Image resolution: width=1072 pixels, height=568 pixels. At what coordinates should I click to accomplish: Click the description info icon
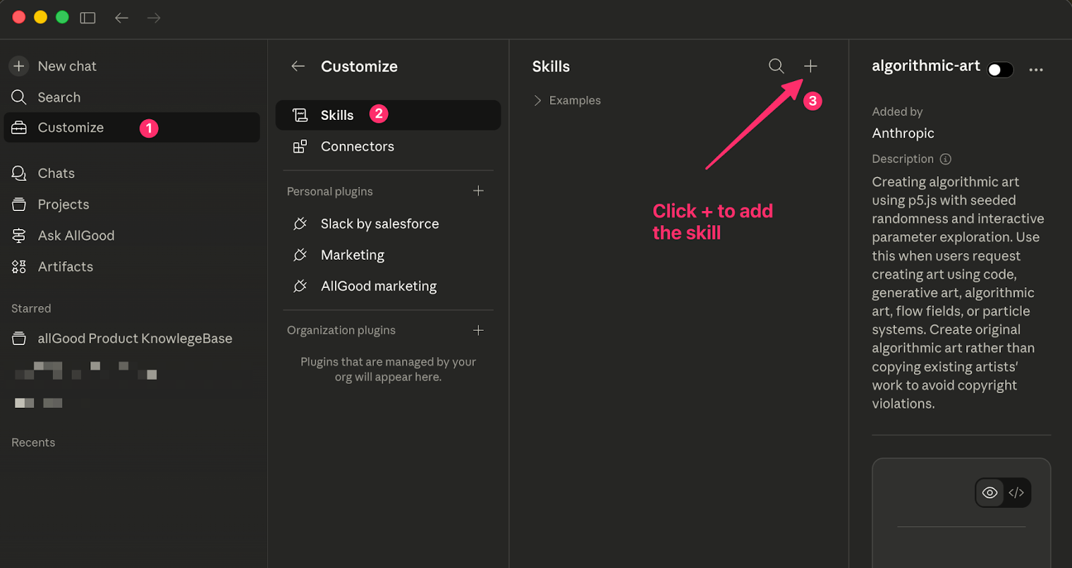[x=945, y=159]
